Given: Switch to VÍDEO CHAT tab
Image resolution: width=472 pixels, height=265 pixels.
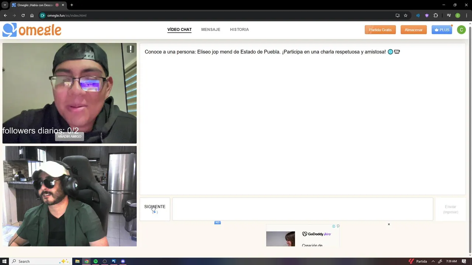Looking at the screenshot, I should (179, 29).
